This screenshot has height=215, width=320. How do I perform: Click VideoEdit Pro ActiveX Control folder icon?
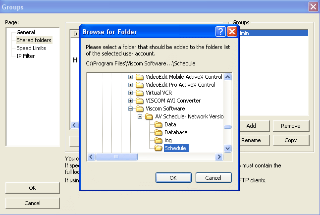point(140,85)
